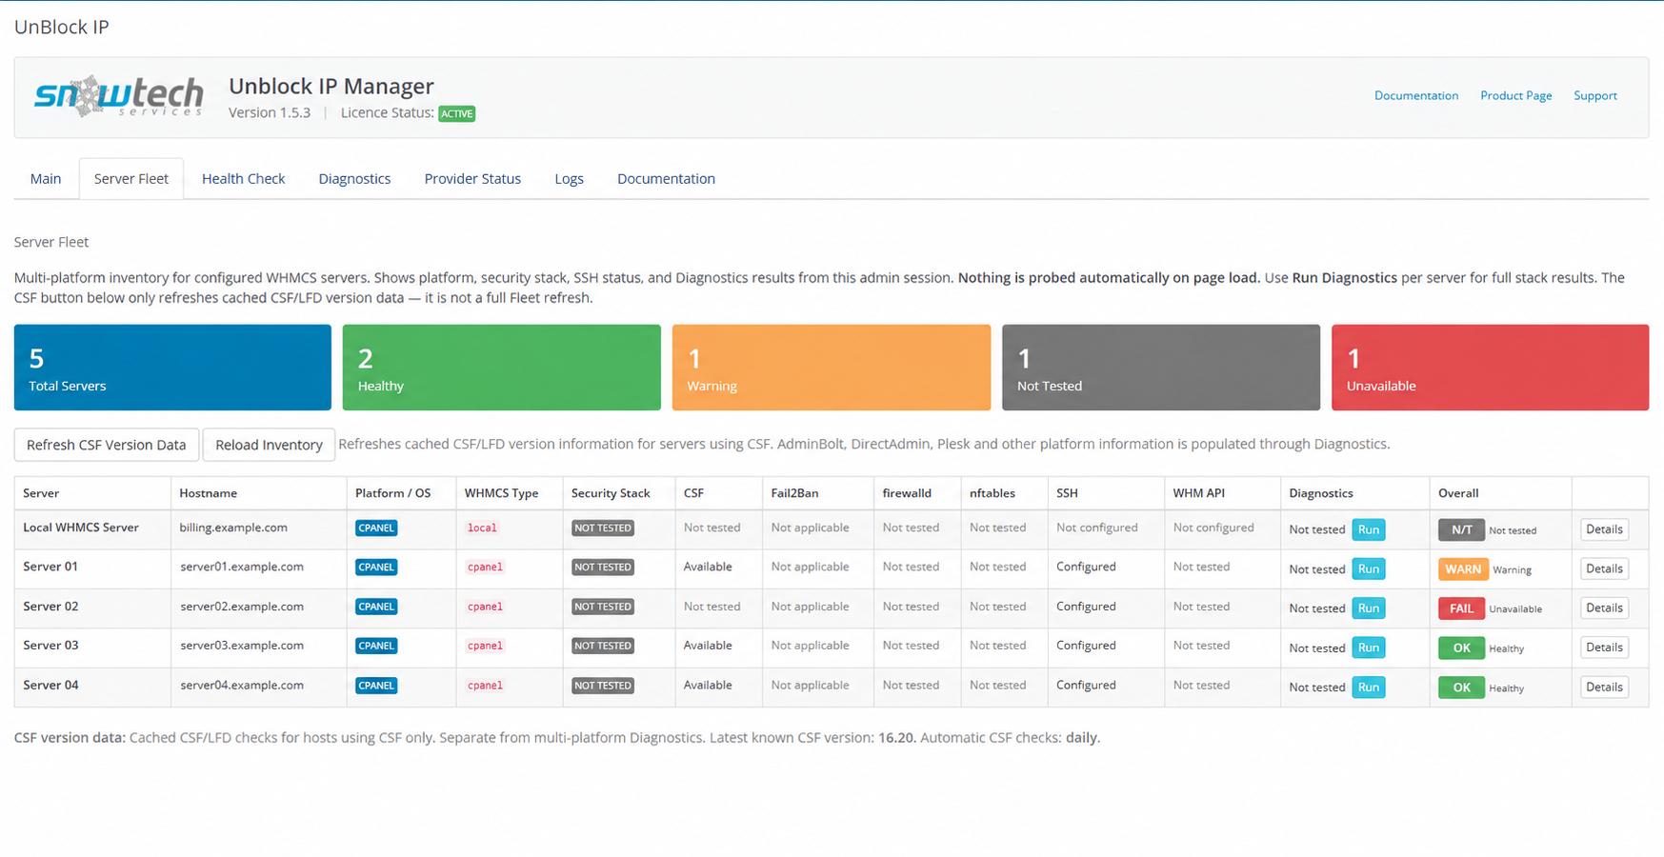Run diagnostics for Server 01
Viewport: 1664px width, 857px height.
coord(1369,569)
